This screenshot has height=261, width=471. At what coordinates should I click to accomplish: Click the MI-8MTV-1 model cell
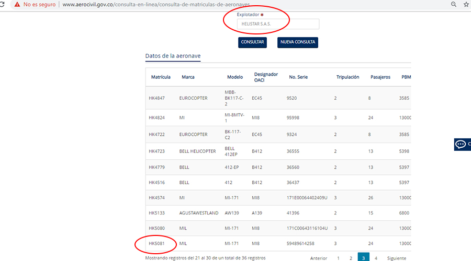234,118
